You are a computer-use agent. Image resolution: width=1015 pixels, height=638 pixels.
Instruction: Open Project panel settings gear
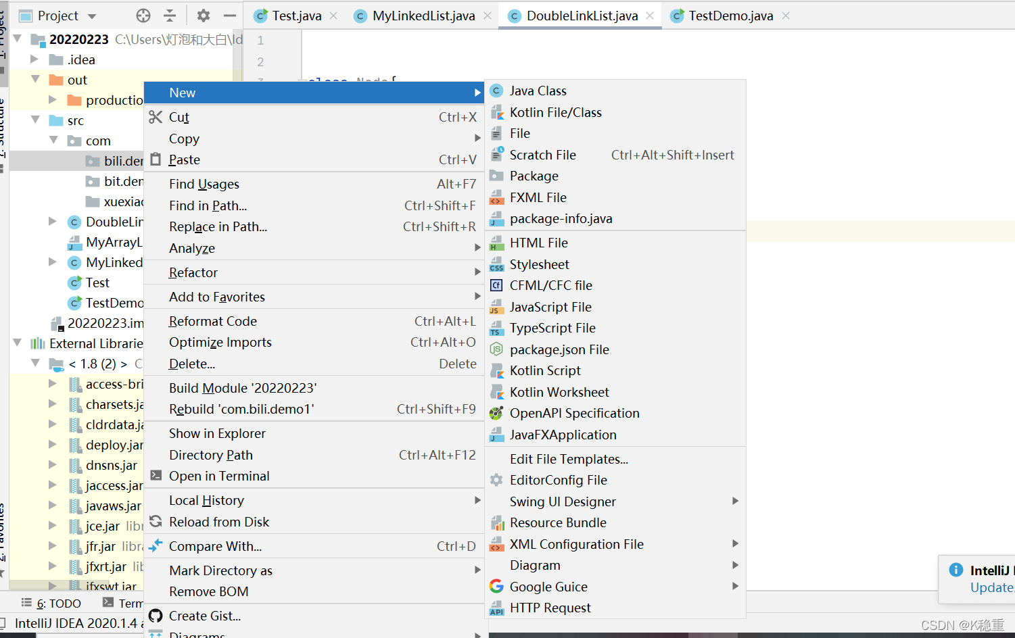coord(203,16)
